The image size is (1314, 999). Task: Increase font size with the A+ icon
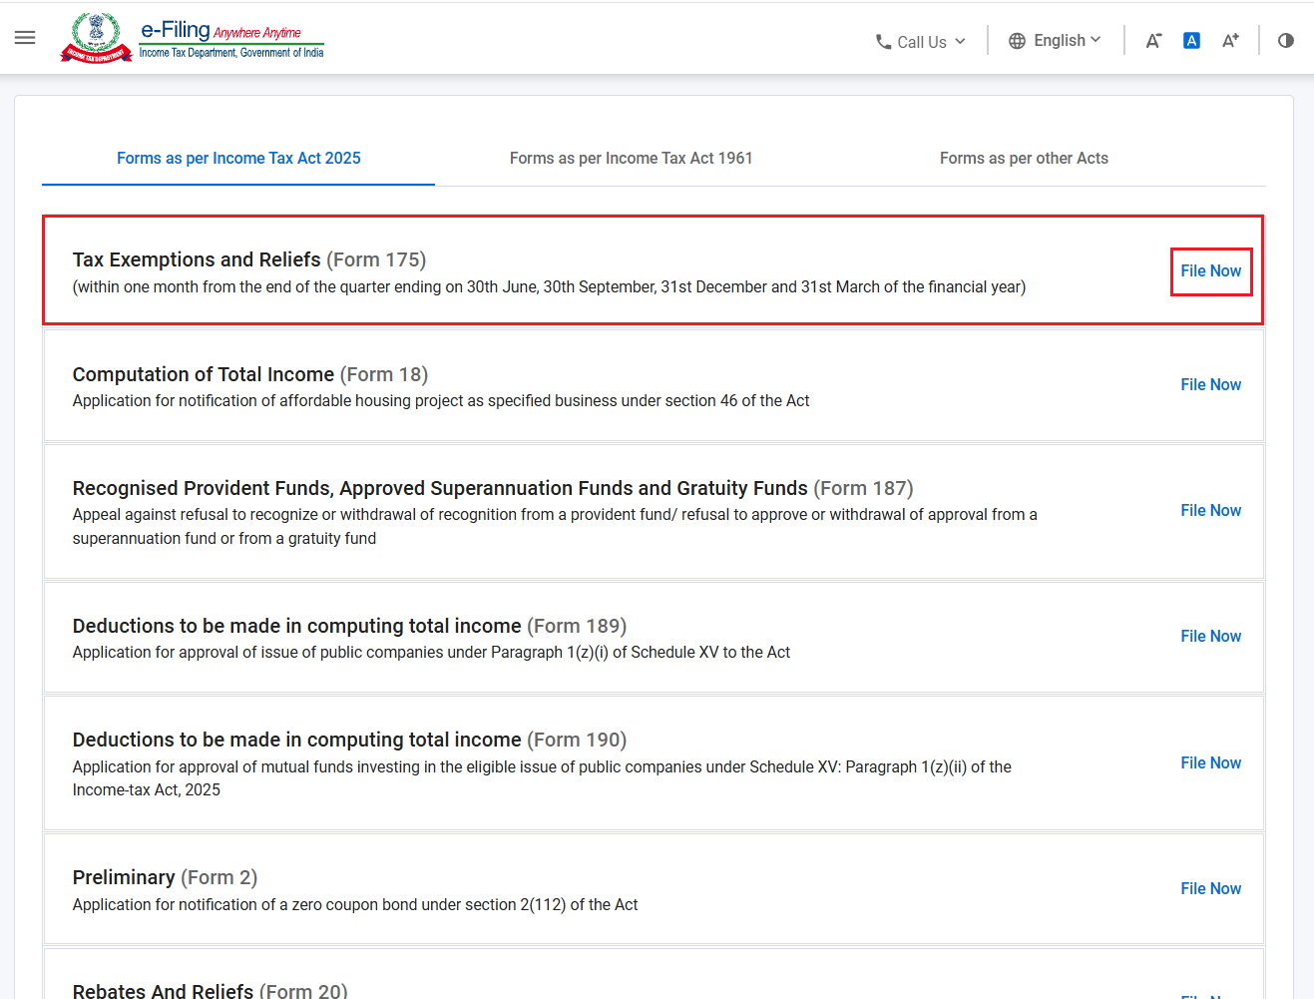click(x=1230, y=41)
